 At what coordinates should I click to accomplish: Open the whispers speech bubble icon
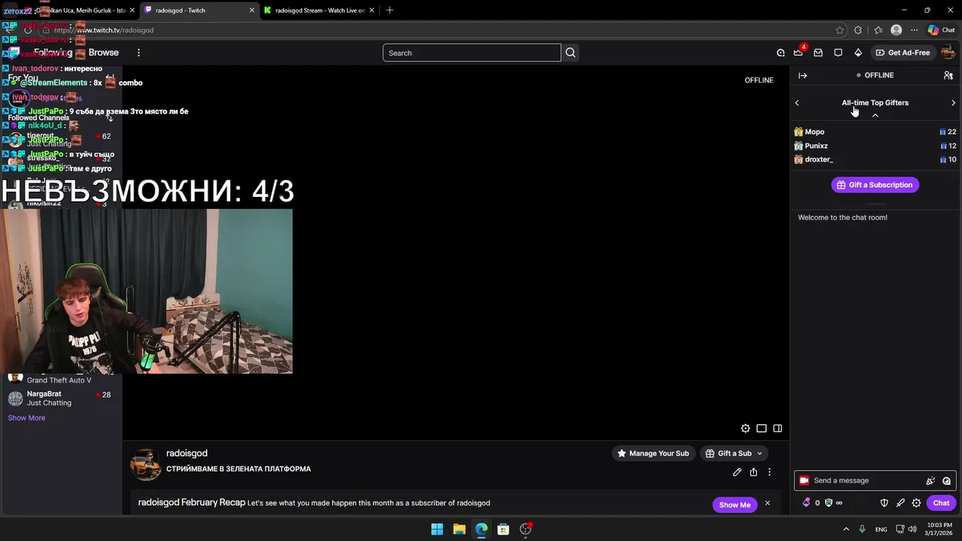(x=838, y=53)
